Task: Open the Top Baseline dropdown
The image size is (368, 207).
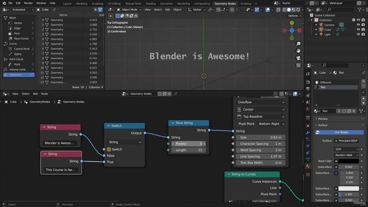Action: (260, 117)
